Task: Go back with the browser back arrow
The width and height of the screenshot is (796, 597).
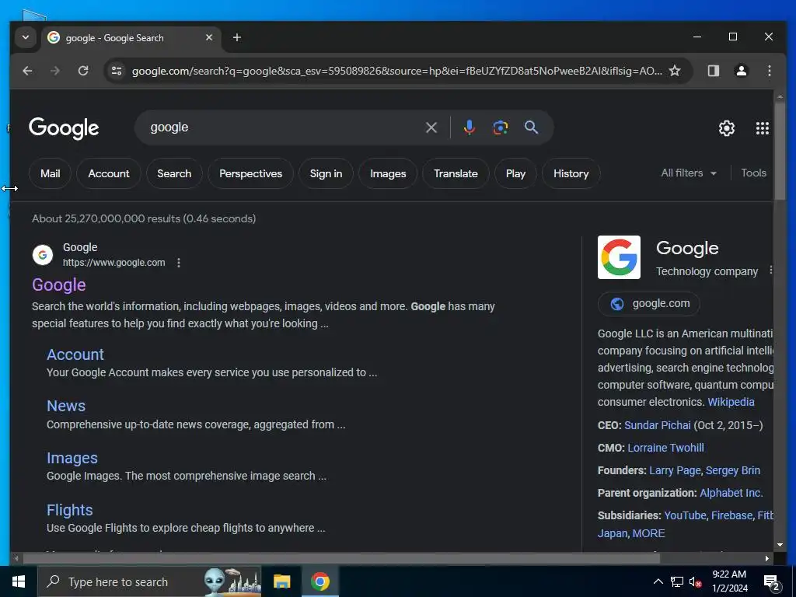Action: pos(27,71)
